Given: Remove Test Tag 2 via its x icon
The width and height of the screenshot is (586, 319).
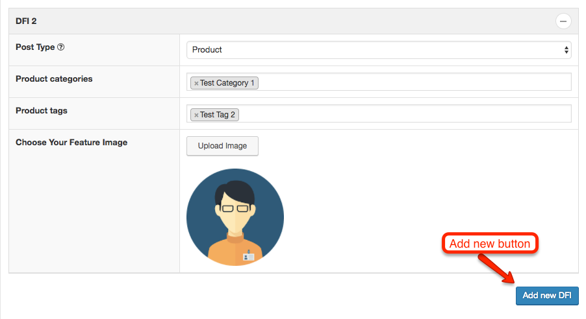Looking at the screenshot, I should coord(196,115).
